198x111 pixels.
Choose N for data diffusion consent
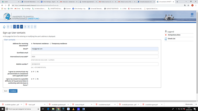tap(36, 79)
